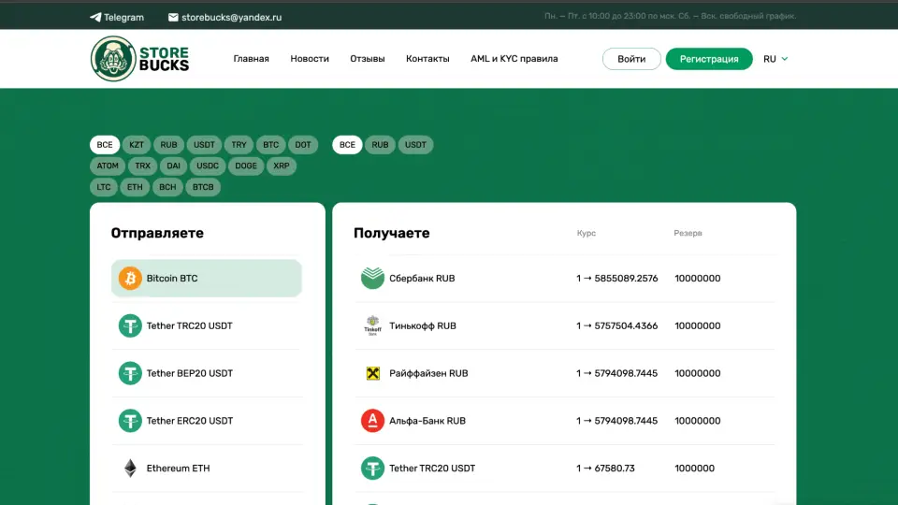The width and height of the screenshot is (898, 505).
Task: Select Ethereum ETH to send
Action: click(x=206, y=469)
